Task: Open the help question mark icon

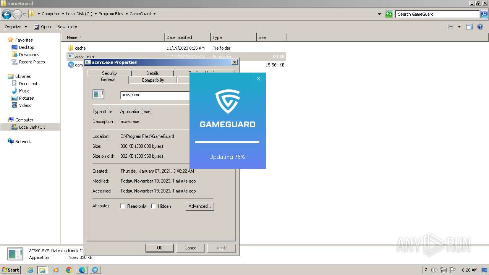Action: (x=481, y=27)
